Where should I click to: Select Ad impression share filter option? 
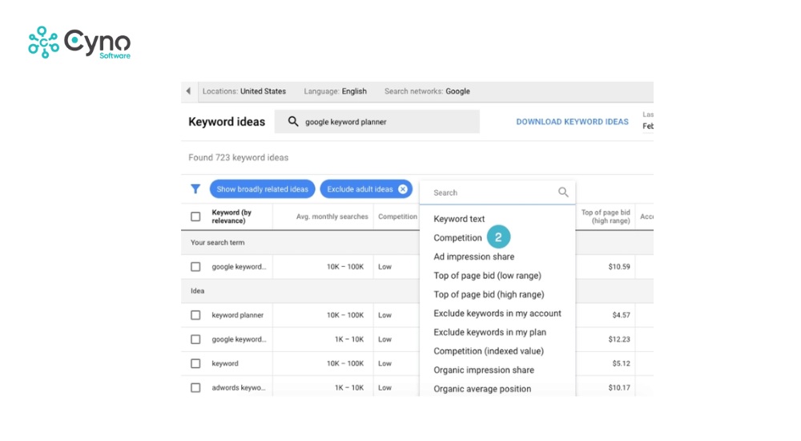pyautogui.click(x=473, y=257)
